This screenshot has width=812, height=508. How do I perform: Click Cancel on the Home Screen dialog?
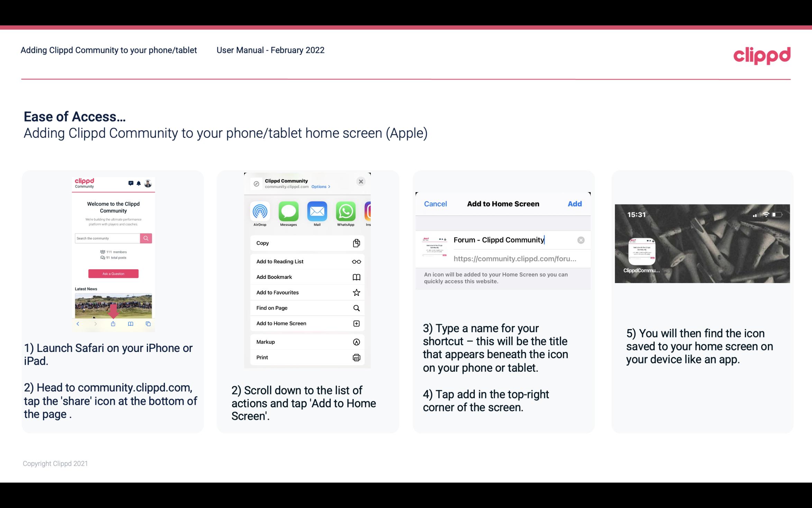tap(435, 204)
